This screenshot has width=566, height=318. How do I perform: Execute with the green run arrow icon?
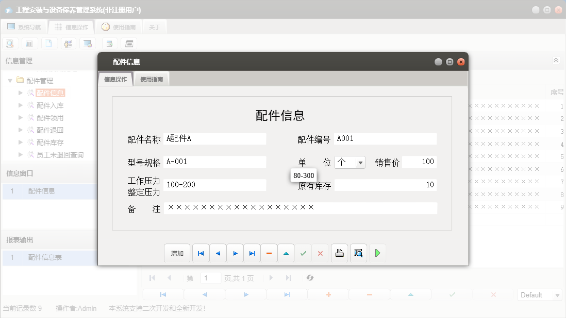(x=377, y=253)
